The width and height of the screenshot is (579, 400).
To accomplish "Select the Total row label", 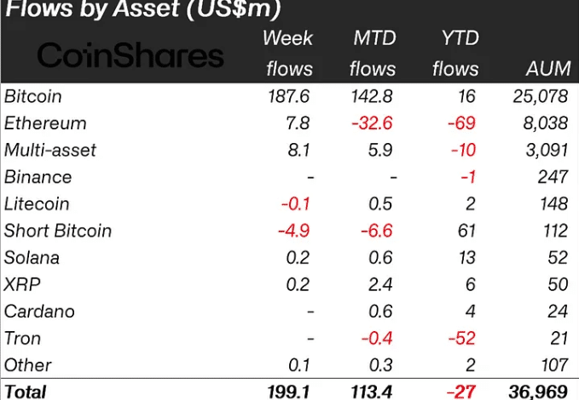I will point(26,391).
